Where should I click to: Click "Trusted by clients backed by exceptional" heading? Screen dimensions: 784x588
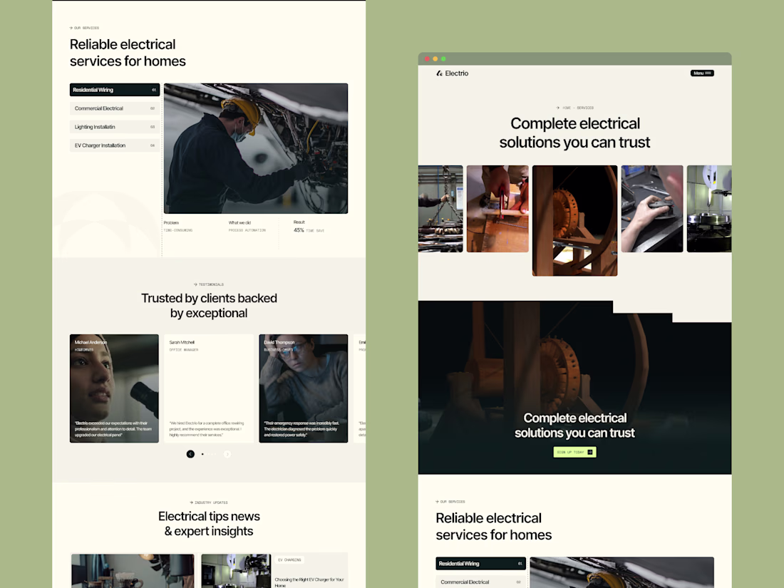[209, 306]
